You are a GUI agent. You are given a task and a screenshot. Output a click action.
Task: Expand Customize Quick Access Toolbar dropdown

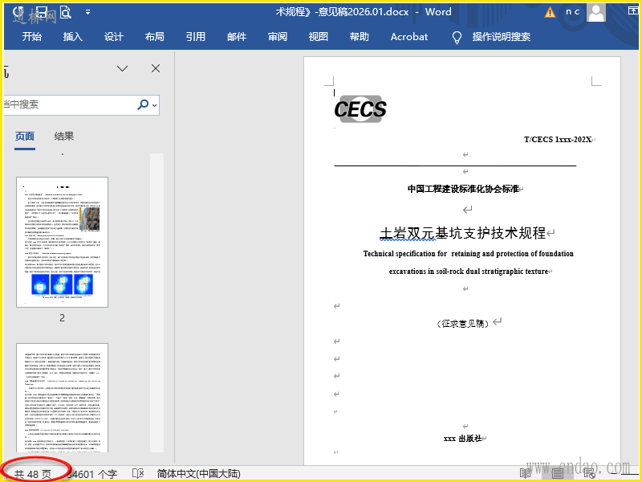point(87,12)
